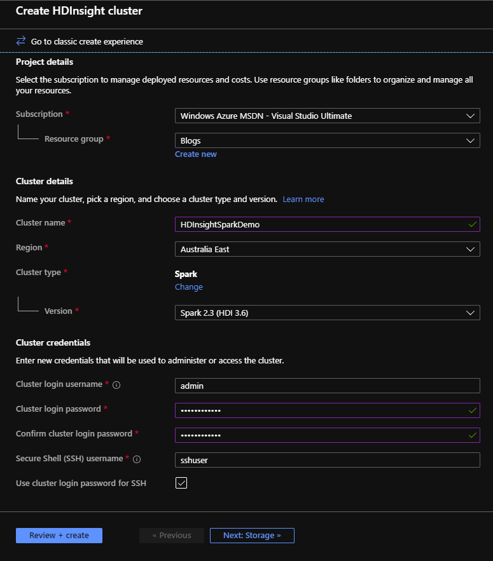Go to classic create experience

[87, 42]
